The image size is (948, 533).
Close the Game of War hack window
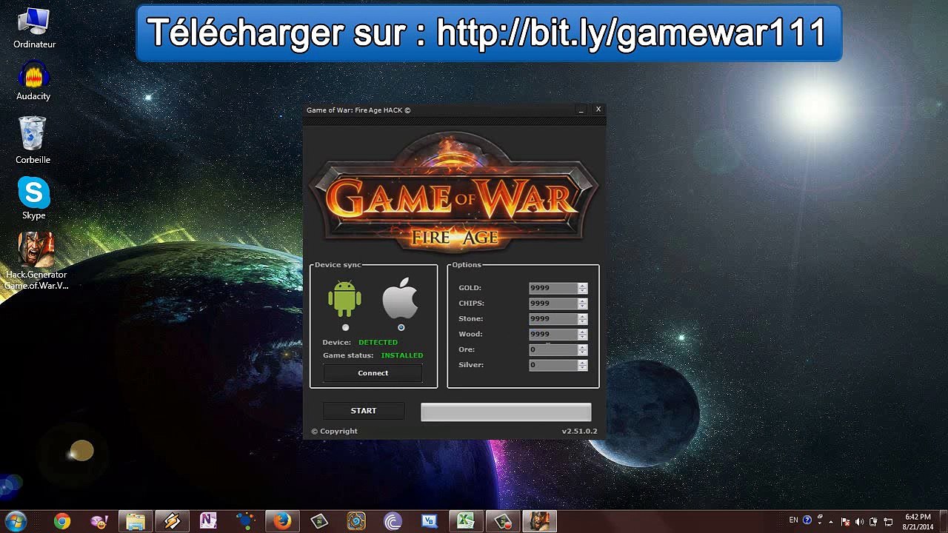(598, 110)
